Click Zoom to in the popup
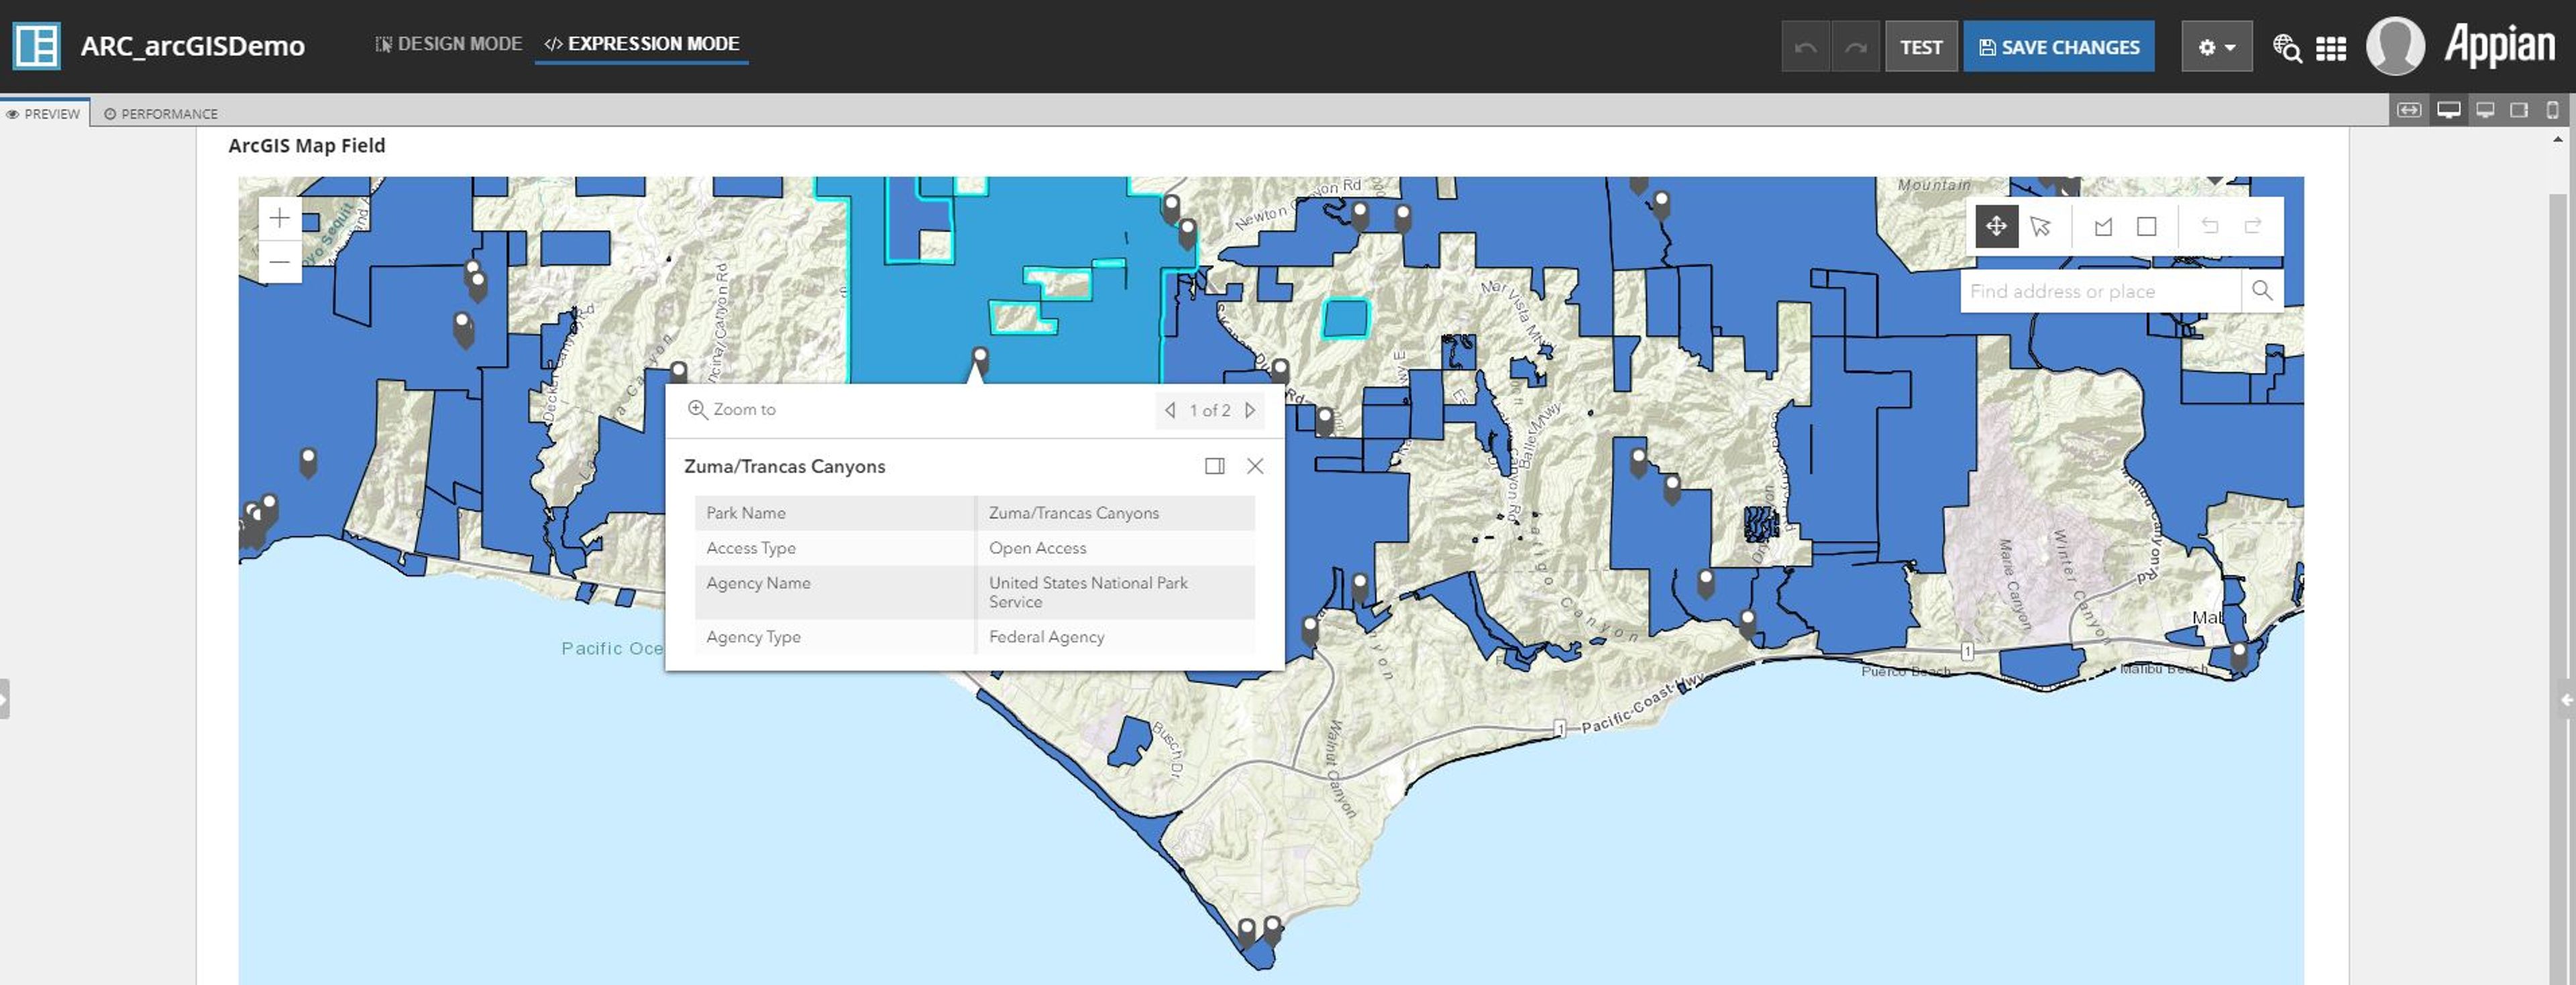This screenshot has width=2576, height=985. click(732, 409)
